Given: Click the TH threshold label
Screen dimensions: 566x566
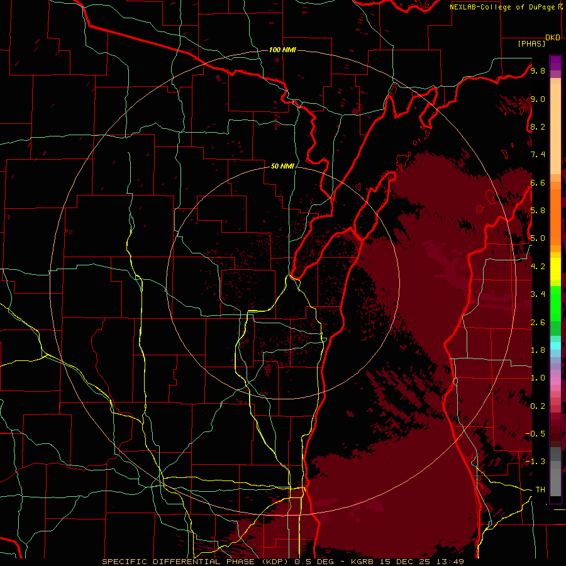Looking at the screenshot, I should (x=540, y=489).
